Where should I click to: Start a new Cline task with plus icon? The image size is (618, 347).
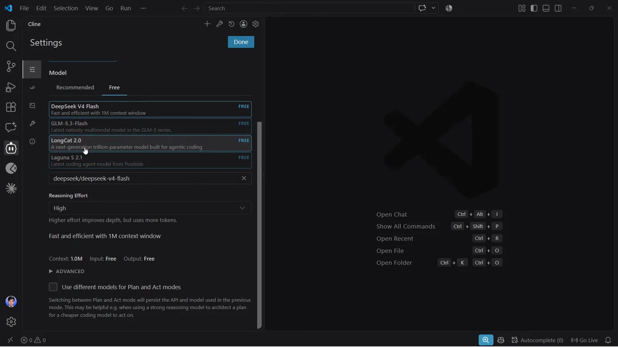click(x=207, y=24)
